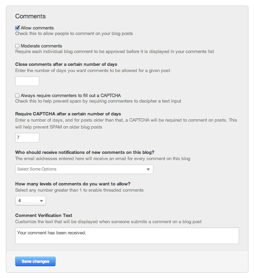This screenshot has height=278, width=254.
Task: Click into the Comment Verification Text box
Action: tap(127, 235)
